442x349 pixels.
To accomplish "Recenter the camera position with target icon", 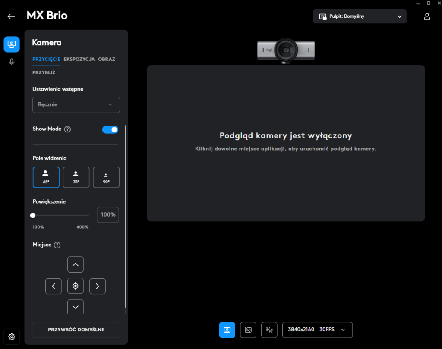I will (x=76, y=286).
